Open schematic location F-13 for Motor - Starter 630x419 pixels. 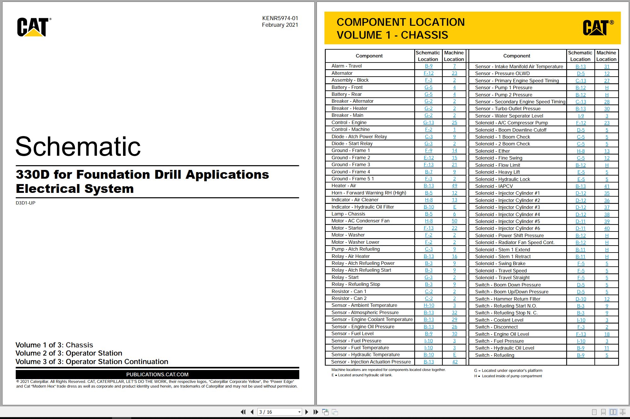click(x=429, y=228)
